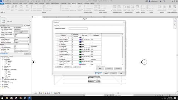Open Object Styles from the ribbon
178x100 pixels.
12,8
